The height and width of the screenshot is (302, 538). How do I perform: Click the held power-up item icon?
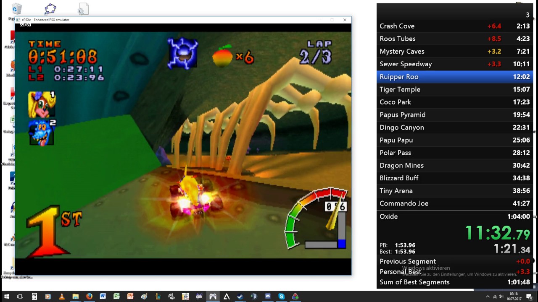183,53
